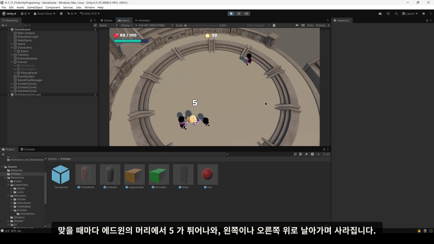Viewport: 434px width, 244px height.
Task: Open the Gizmos dropdown arrow
Action: pyautogui.click(x=329, y=25)
